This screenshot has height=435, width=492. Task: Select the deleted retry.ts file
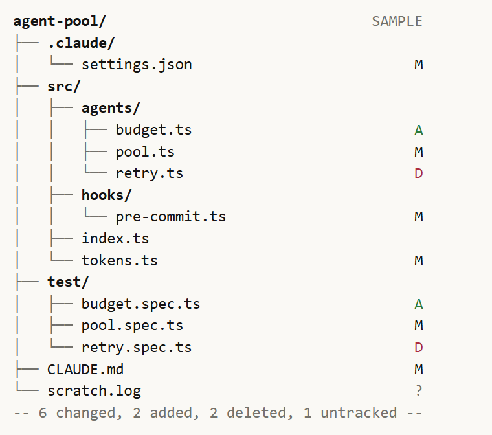pyautogui.click(x=150, y=173)
